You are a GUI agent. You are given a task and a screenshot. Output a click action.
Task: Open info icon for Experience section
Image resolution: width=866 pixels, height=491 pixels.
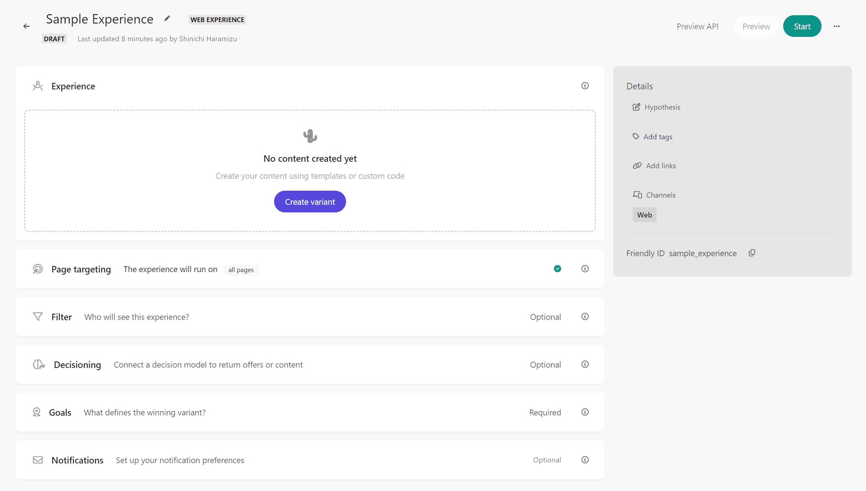[585, 86]
